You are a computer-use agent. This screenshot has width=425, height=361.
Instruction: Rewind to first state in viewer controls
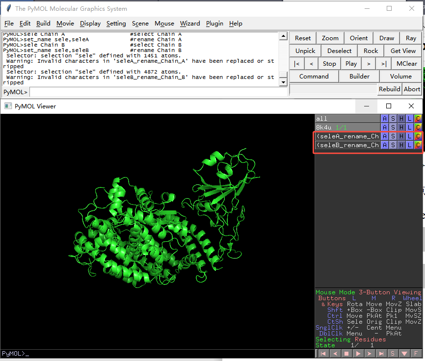322,353
